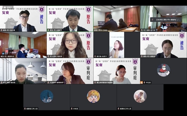The height and width of the screenshot is (116, 187).
Task: Select the snowy forest avatar of 组委会工作人员
Action: pos(47,96)
